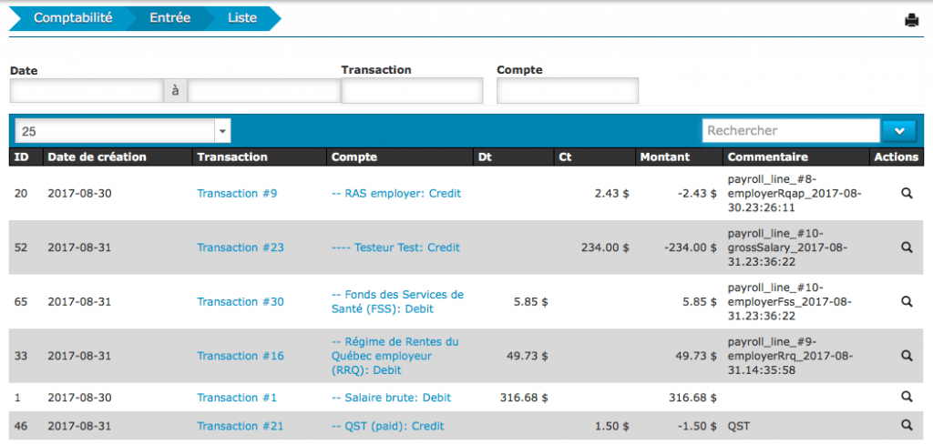
Task: Open the Salaire brute: Debit account link
Action: pyautogui.click(x=391, y=398)
